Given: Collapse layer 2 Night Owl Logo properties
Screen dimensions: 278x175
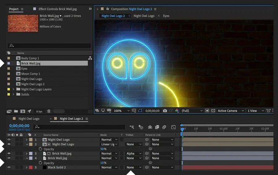Looking at the screenshot, I should [x=27, y=144].
